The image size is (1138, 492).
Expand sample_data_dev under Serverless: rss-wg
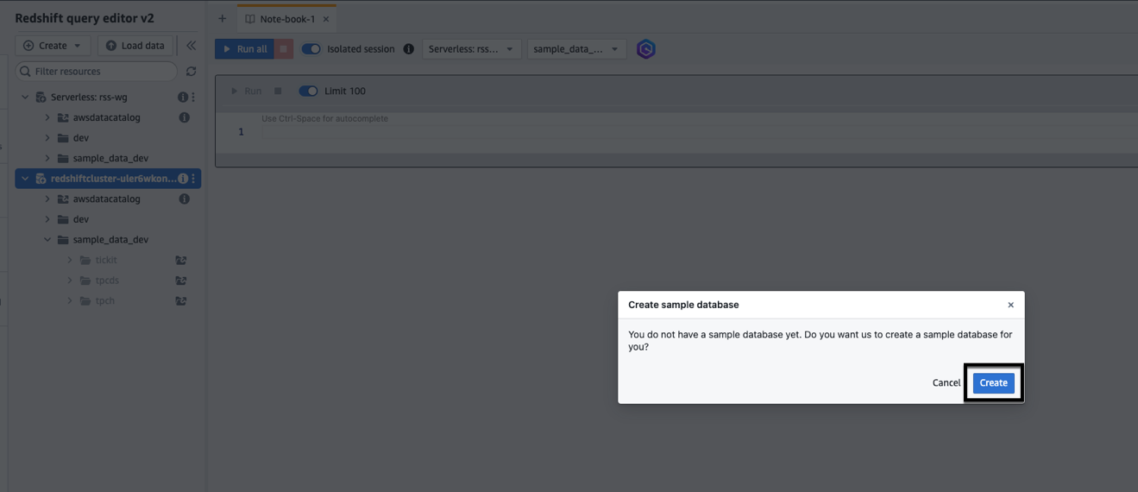(x=47, y=158)
